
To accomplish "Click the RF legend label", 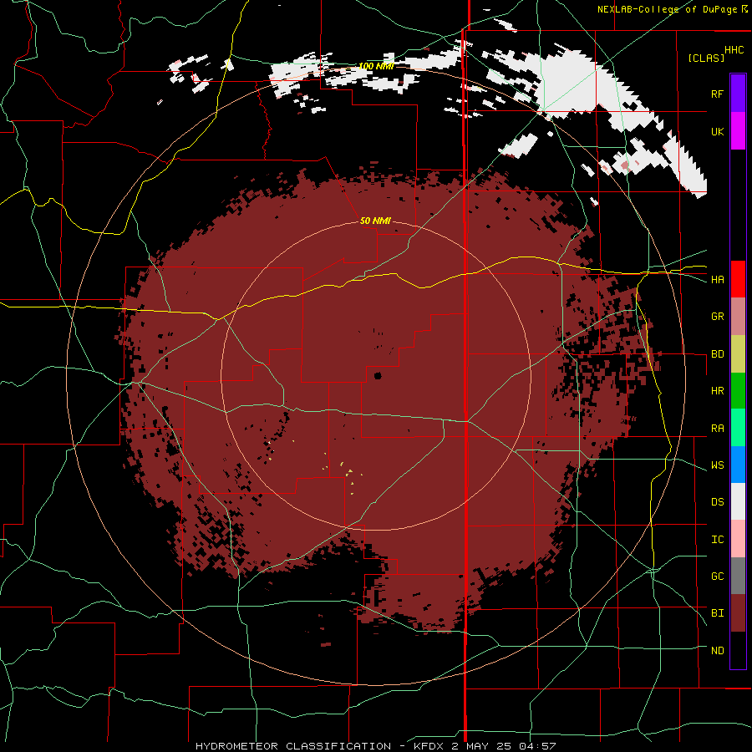I will tap(717, 94).
